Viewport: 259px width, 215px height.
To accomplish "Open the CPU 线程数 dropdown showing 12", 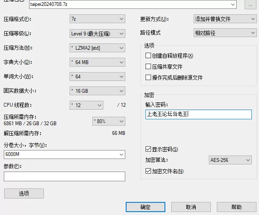I will 86,105.
